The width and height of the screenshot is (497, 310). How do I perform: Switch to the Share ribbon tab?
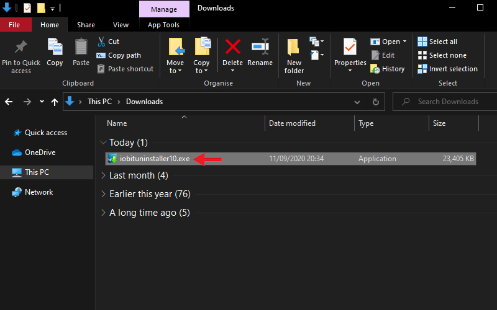point(86,25)
